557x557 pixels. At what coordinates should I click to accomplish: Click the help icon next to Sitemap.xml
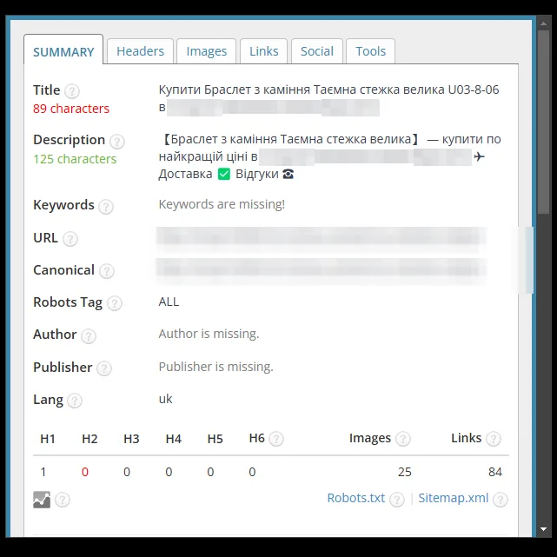point(501,500)
